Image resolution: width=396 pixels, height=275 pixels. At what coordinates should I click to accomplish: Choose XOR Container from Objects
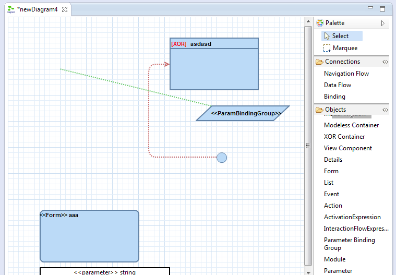point(344,137)
